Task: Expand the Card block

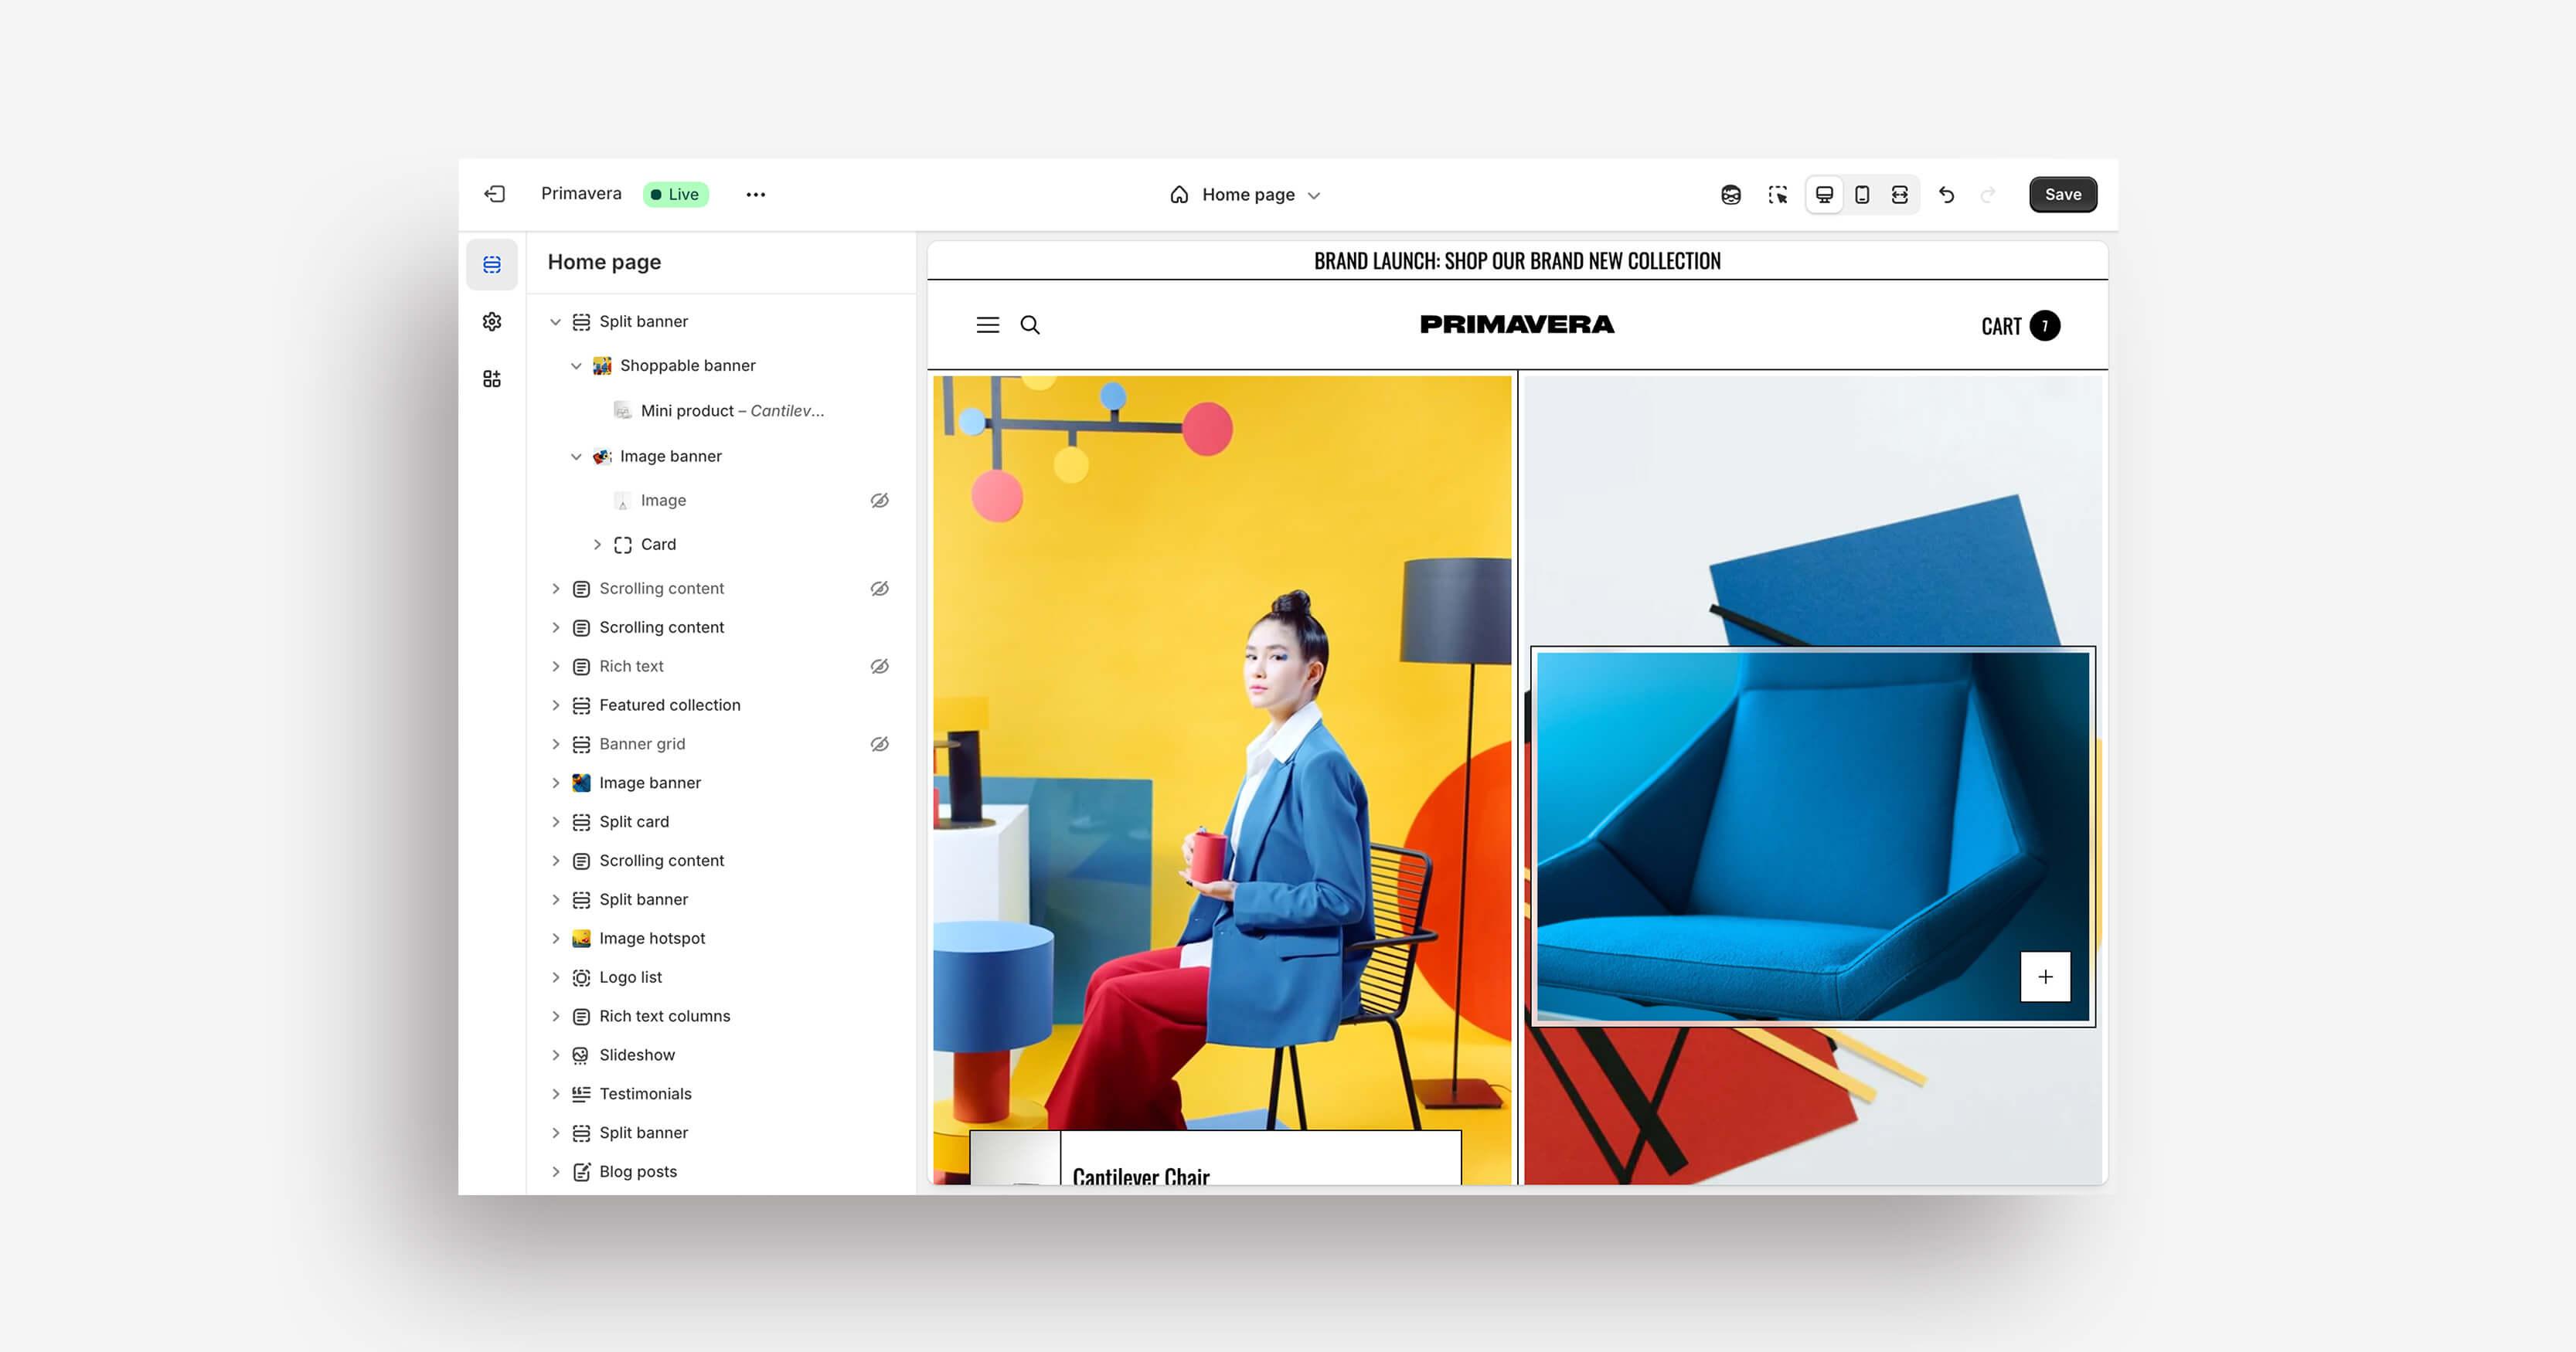Action: pyautogui.click(x=597, y=545)
